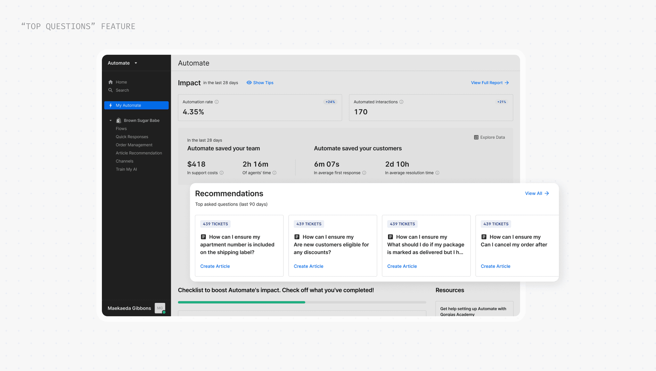656x371 pixels.
Task: Click the Search magnifier icon in the sidebar
Action: (111, 90)
